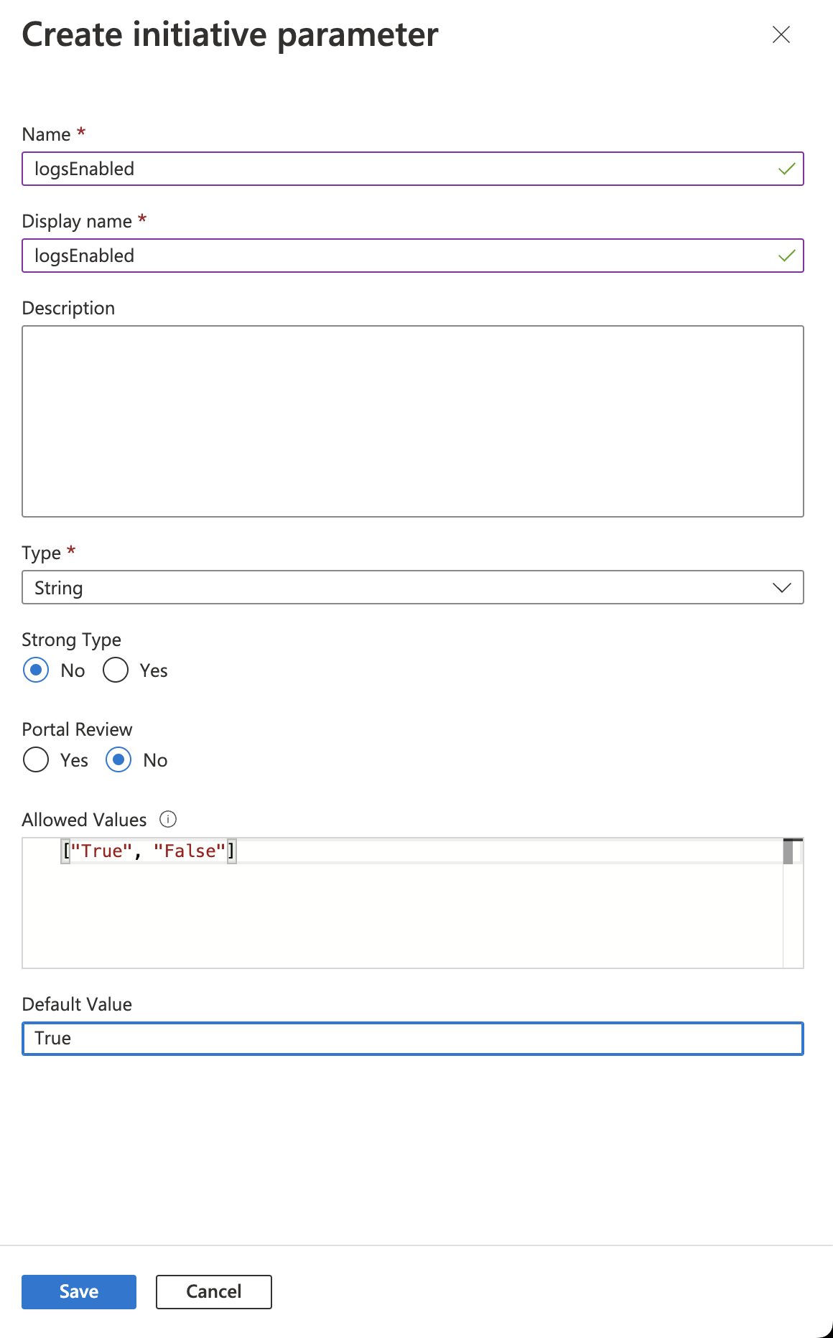Click the green checkmark in Display name field
833x1338 pixels.
point(787,256)
